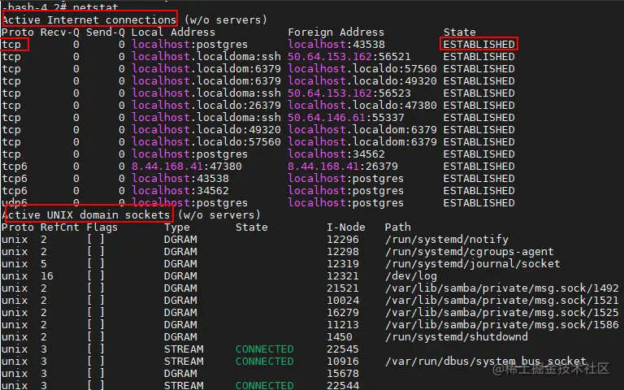
Task: Click '(w/o servers)' after Active UNIX domain sockets
Action: click(219, 214)
